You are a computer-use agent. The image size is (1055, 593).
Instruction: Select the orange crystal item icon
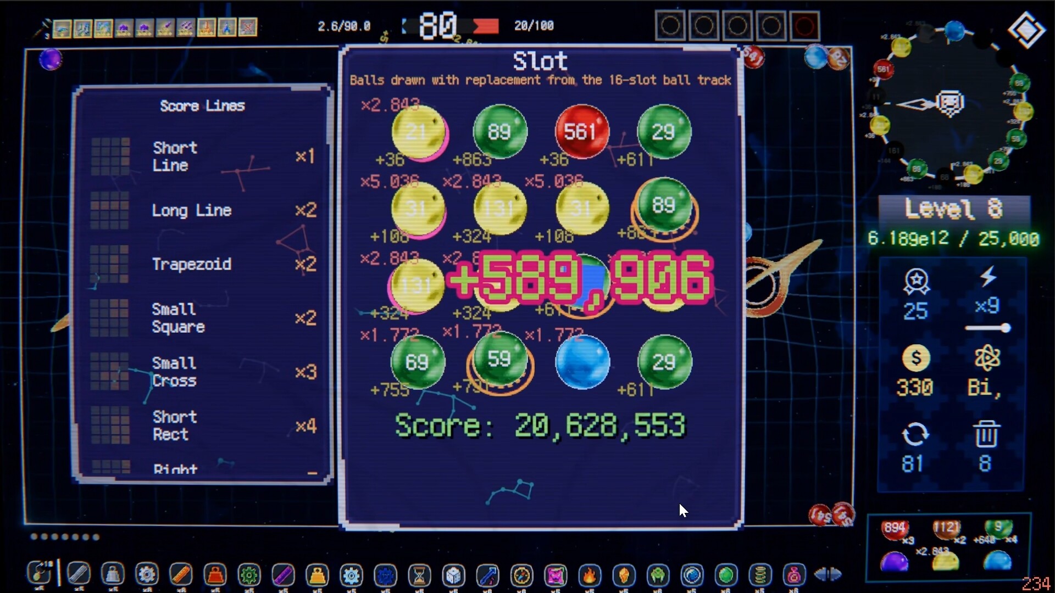(x=624, y=575)
